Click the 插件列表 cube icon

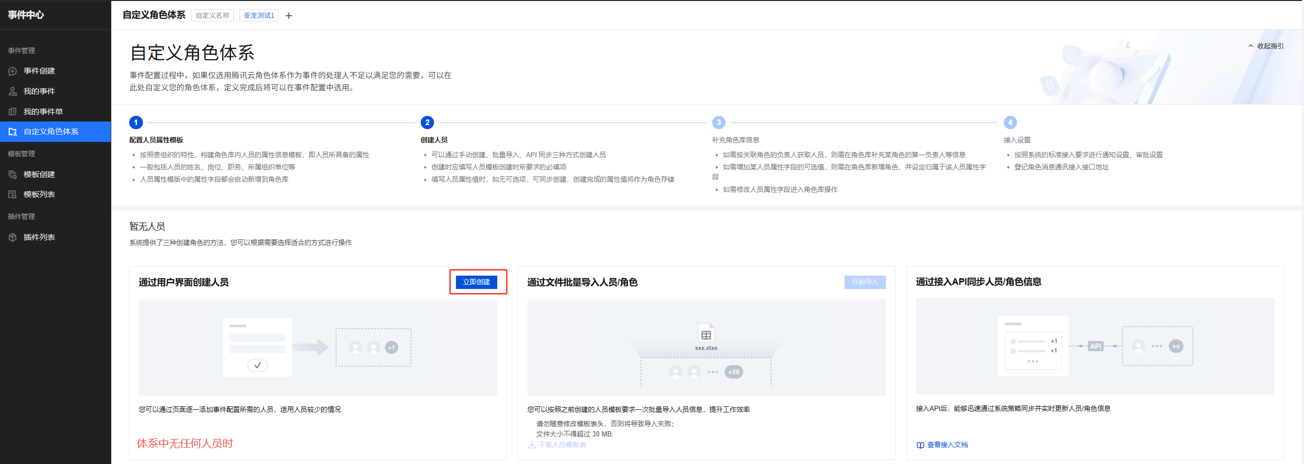click(13, 237)
